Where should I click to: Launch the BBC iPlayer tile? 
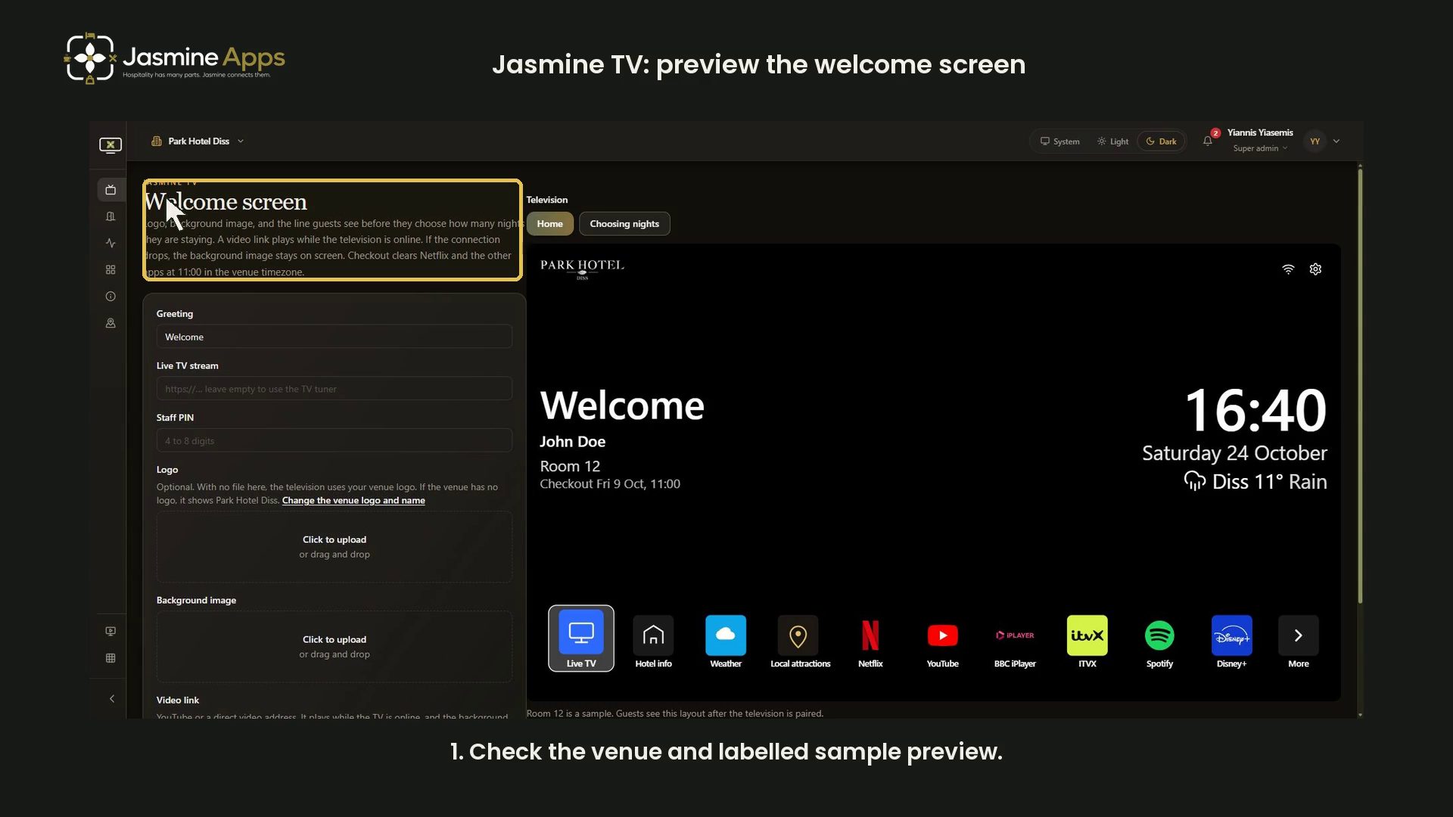[1015, 641]
